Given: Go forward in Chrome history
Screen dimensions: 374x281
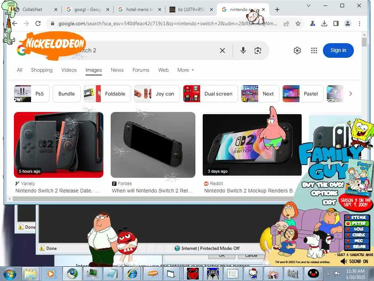Looking at the screenshot, I should 26,23.
